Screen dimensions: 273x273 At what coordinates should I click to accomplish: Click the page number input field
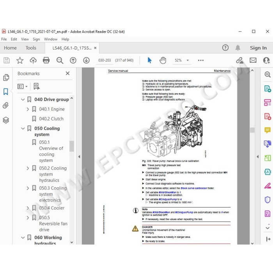point(105,60)
